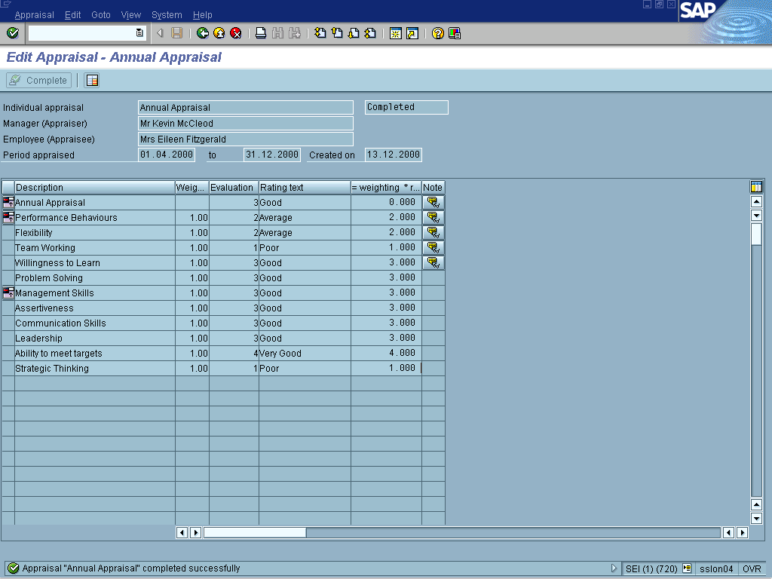
Task: Click the green Back arrow icon
Action: pyautogui.click(x=202, y=33)
